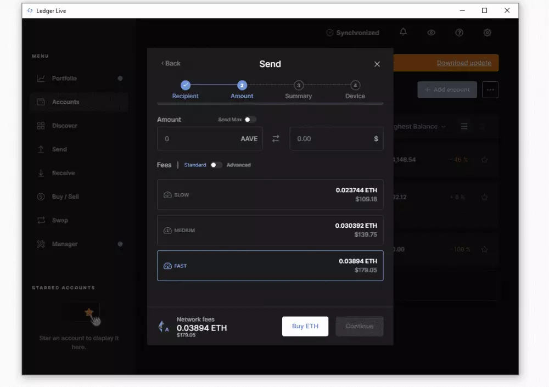Click the help question mark icon
549x387 pixels.
460,32
